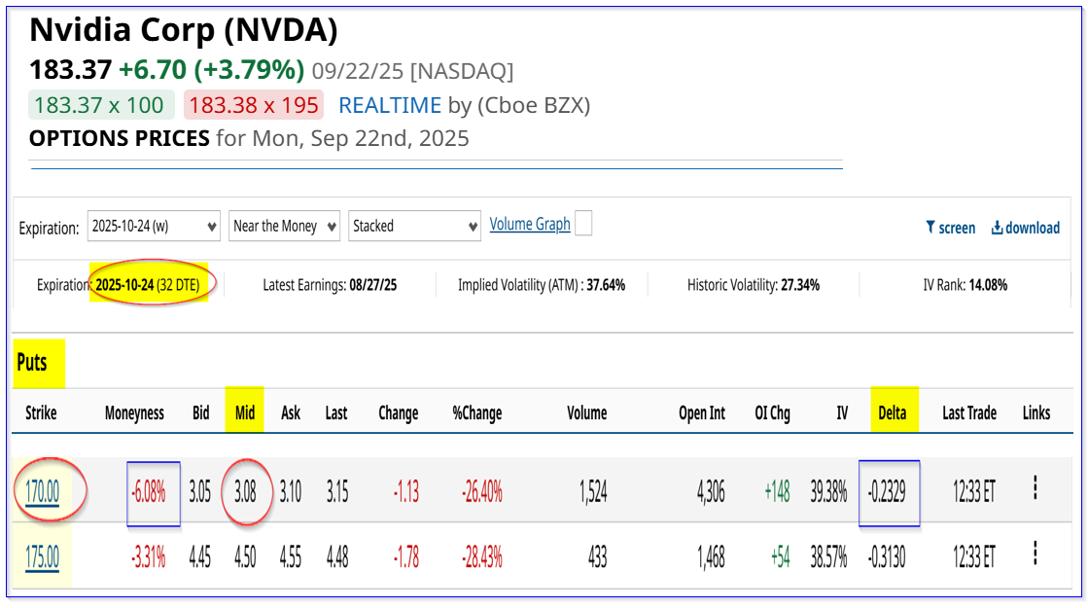Click the REALTIME quote label
This screenshot has width=1088, height=608.
(x=390, y=105)
